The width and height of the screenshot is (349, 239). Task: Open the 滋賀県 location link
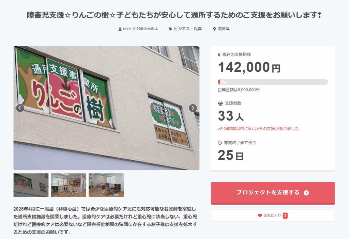[x=224, y=29]
